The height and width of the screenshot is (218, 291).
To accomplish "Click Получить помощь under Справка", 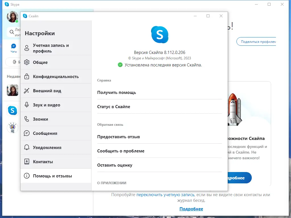I will pos(160,92).
